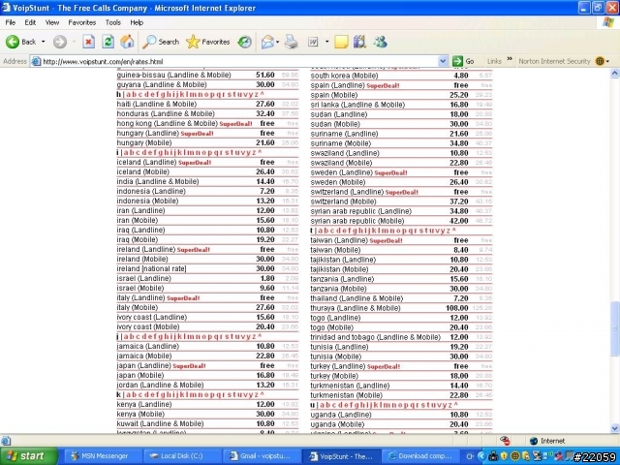Click the 'india (Landline & Mobile)' row text
This screenshot has width=620, height=465.
tap(158, 181)
